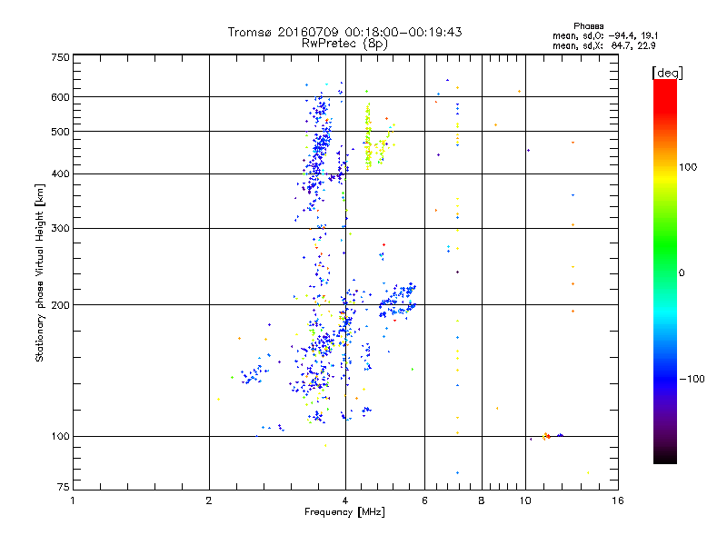Viewport: 727px width, 545px height.
Task: Click x-axis tick label '1'
Action: [x=73, y=500]
